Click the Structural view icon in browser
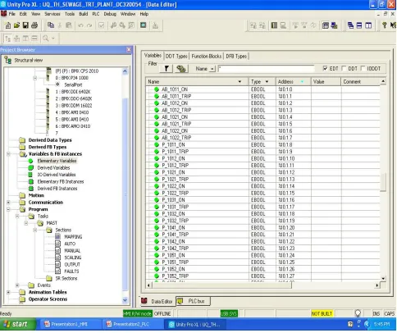Screen dimensions: 397x333 pyautogui.click(x=8, y=61)
